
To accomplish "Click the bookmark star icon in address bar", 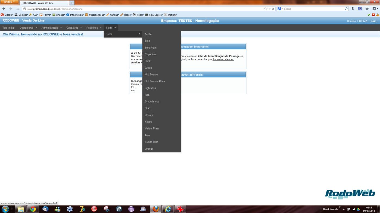I will pos(266,9).
